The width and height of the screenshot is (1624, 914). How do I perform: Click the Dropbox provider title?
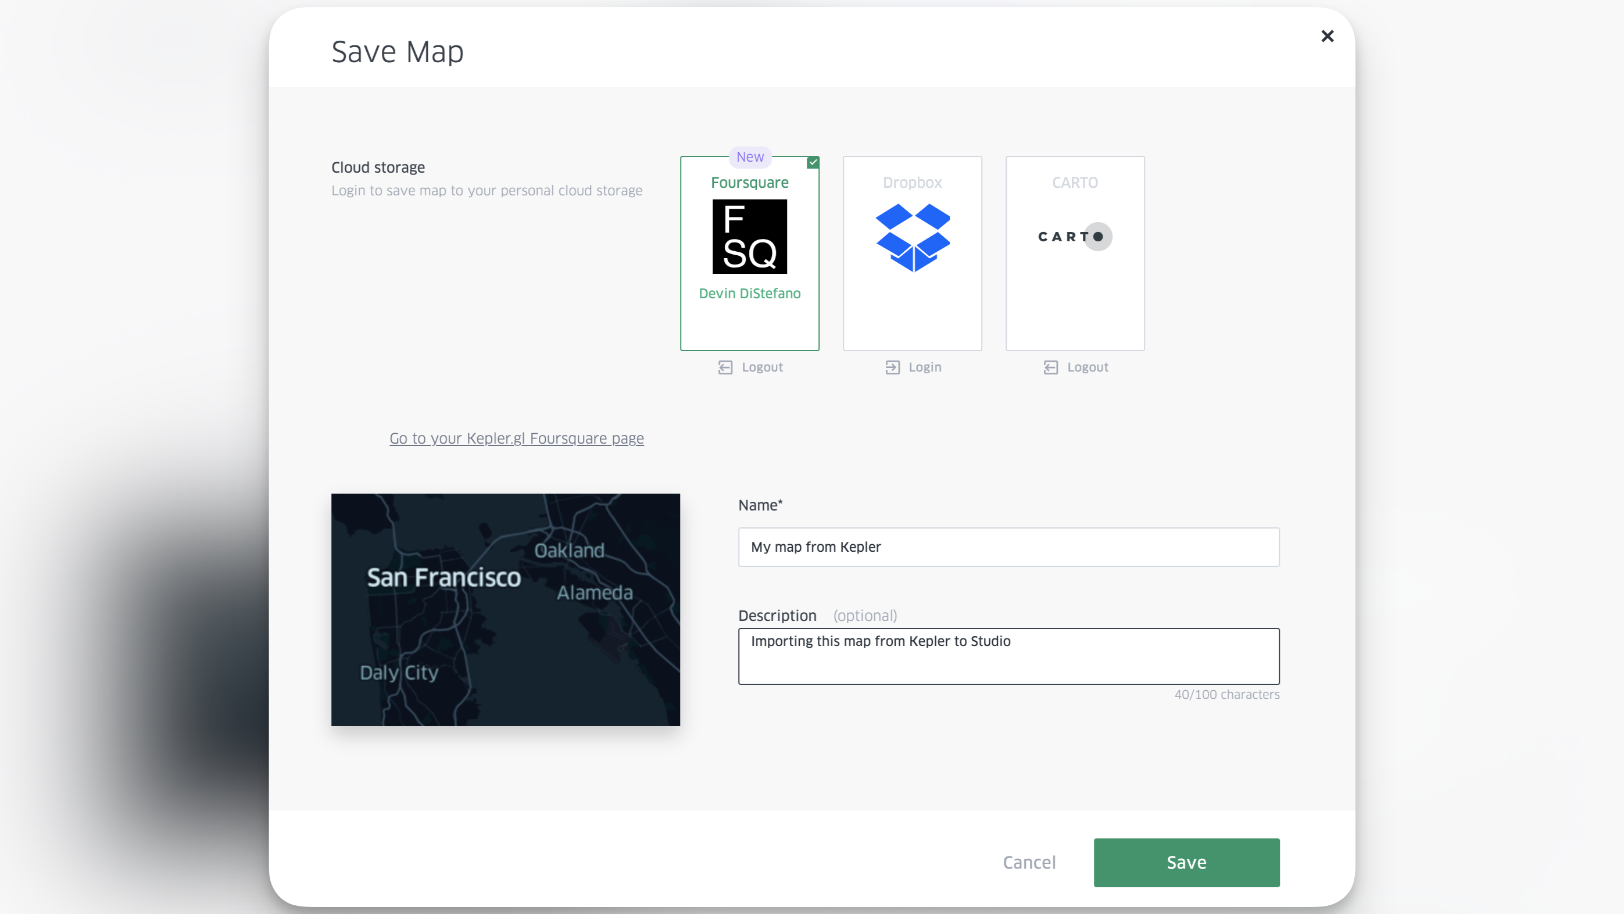click(912, 183)
